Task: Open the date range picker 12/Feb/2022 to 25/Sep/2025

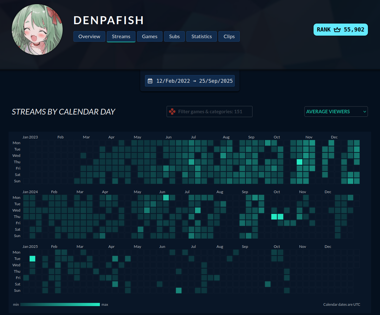Action: 190,81
